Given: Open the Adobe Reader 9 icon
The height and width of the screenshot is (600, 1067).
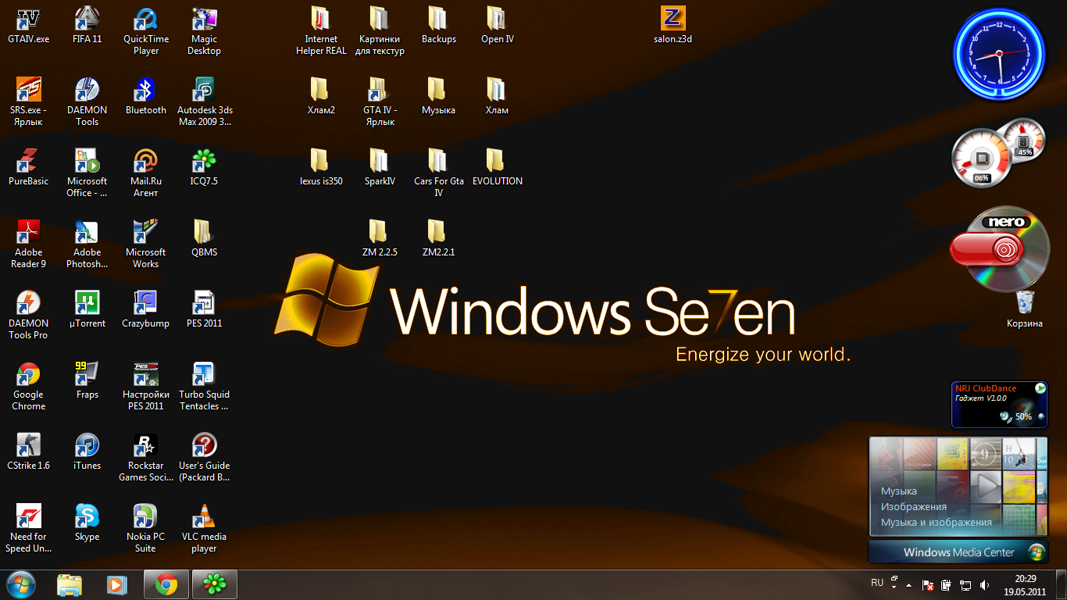Looking at the screenshot, I should (x=28, y=244).
